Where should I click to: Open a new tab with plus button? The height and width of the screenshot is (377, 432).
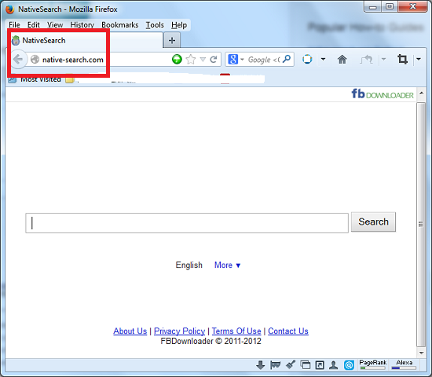click(172, 41)
